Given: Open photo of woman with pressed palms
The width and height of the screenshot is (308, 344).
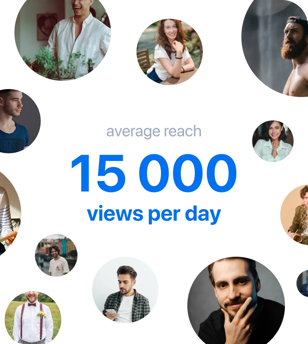Looking at the screenshot, I should 273,141.
